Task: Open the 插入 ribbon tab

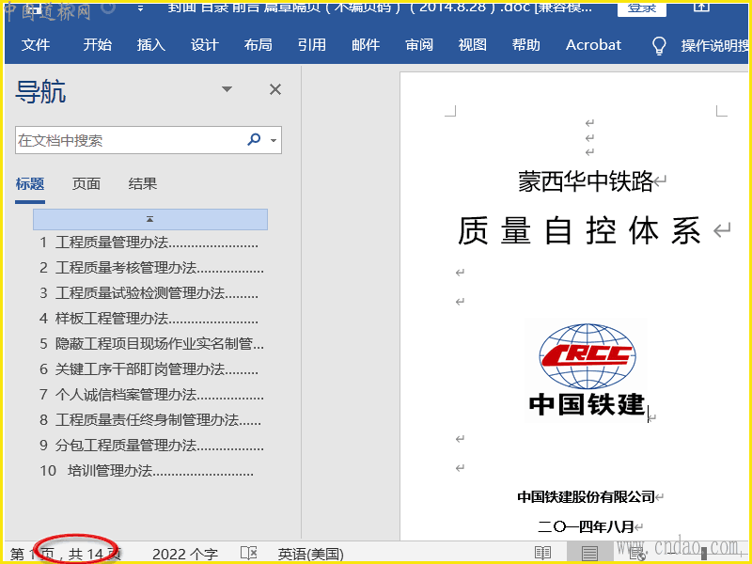Action: (151, 44)
